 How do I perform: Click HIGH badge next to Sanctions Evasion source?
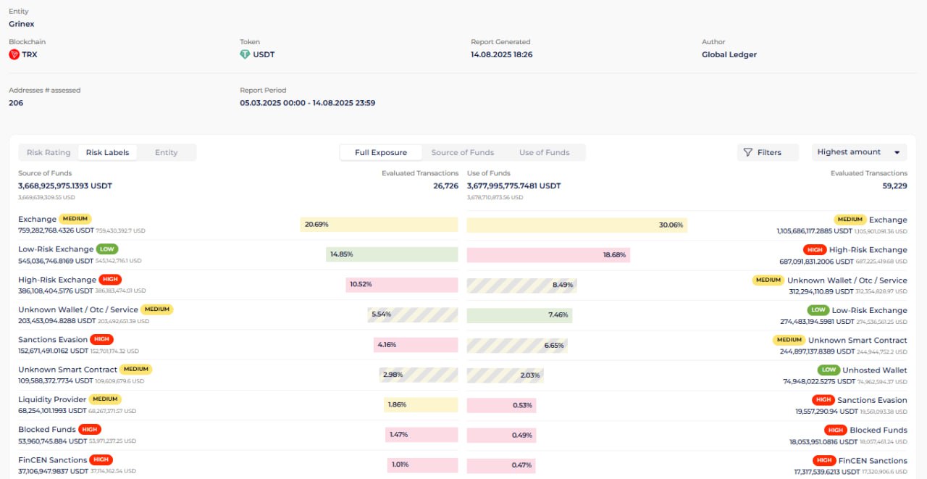point(102,339)
